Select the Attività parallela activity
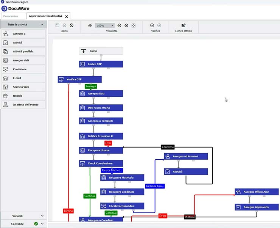The height and width of the screenshot is (228, 280). [x=23, y=52]
